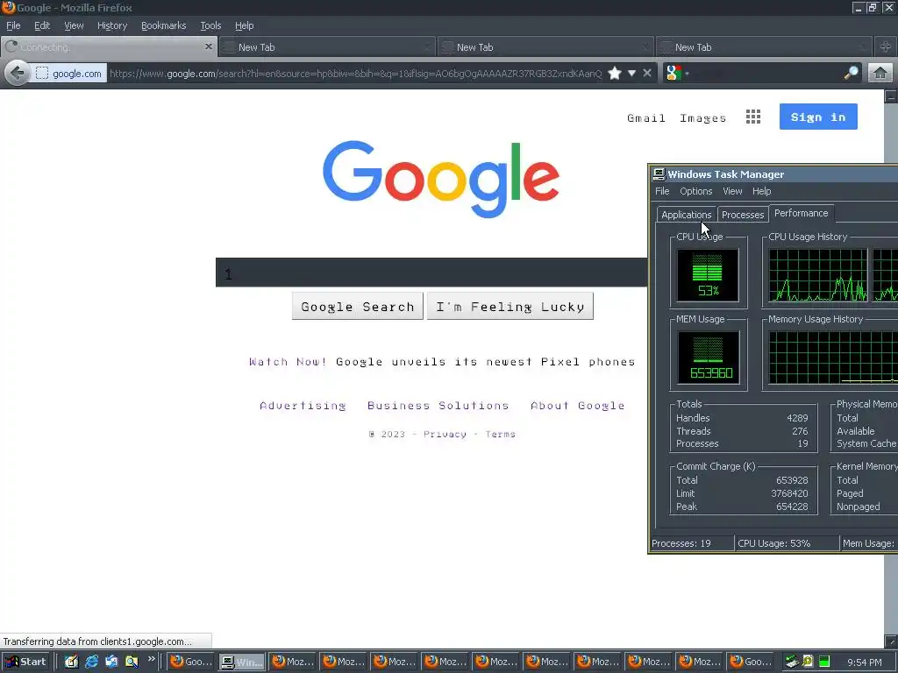
Task: Open the Google search engine selector
Action: [x=677, y=74]
